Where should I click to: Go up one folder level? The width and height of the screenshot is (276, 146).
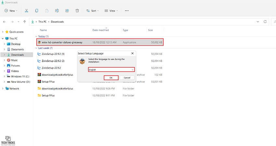click(24, 22)
